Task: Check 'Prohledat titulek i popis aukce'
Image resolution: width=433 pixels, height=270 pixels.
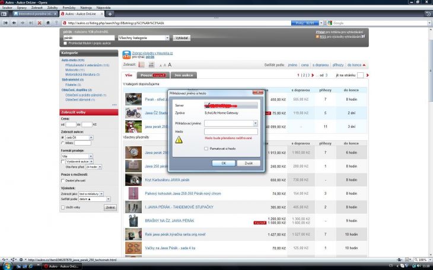Action: [x=65, y=43]
